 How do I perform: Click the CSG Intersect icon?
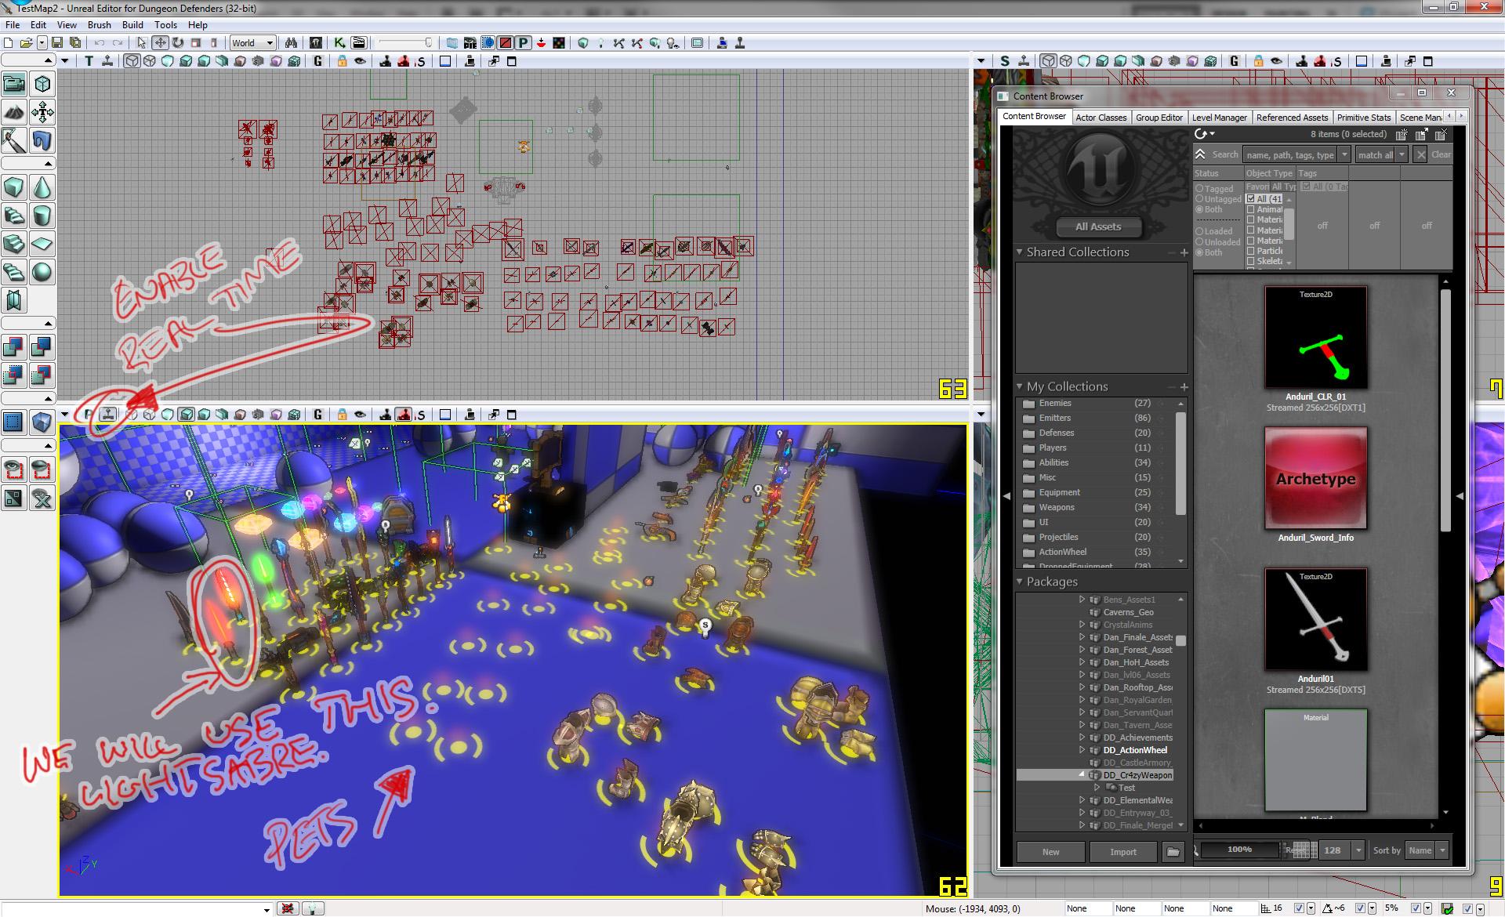point(14,375)
